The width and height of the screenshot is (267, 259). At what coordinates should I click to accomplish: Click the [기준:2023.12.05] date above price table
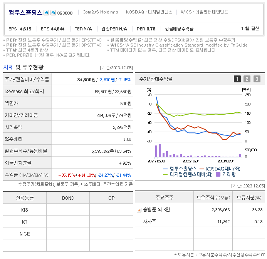[116, 68]
